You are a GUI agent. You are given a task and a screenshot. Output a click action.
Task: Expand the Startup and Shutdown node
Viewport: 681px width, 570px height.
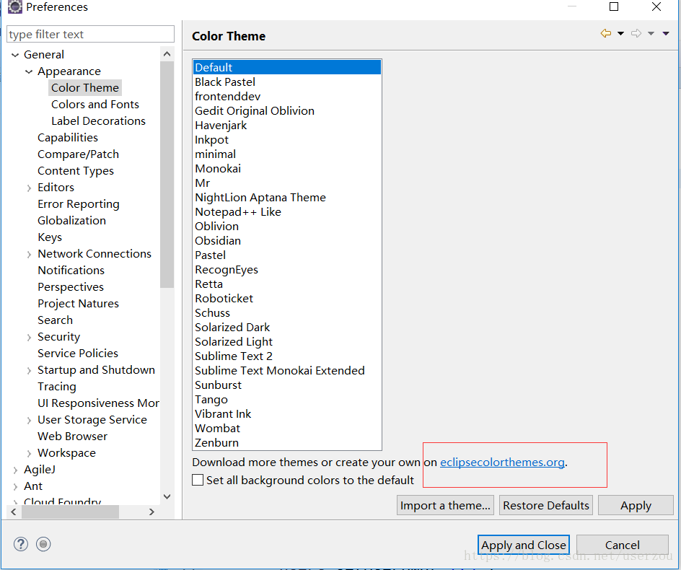pyautogui.click(x=29, y=370)
